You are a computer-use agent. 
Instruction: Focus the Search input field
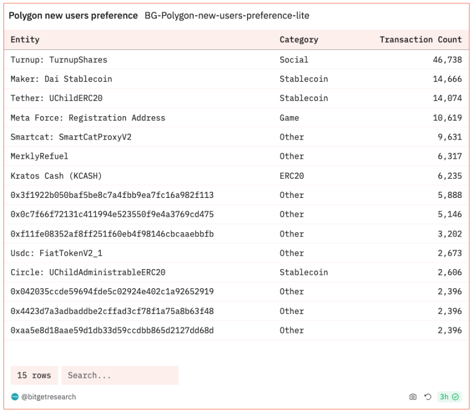(120, 376)
